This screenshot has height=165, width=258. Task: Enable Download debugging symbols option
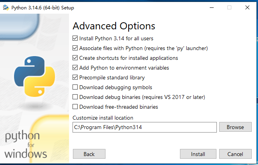pos(75,87)
